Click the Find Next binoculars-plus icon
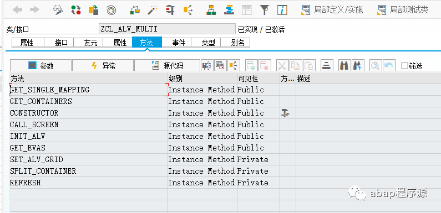 pyautogui.click(x=357, y=66)
